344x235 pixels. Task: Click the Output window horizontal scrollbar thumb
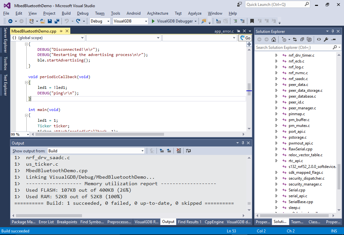tap(49, 215)
